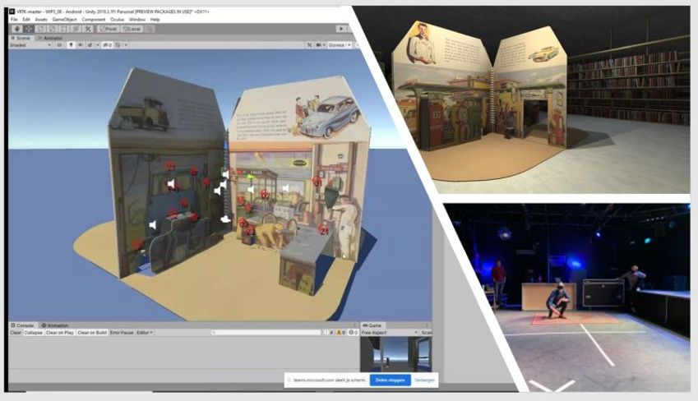
Task: Click Delen stoppen to stop sharing
Action: coord(391,380)
